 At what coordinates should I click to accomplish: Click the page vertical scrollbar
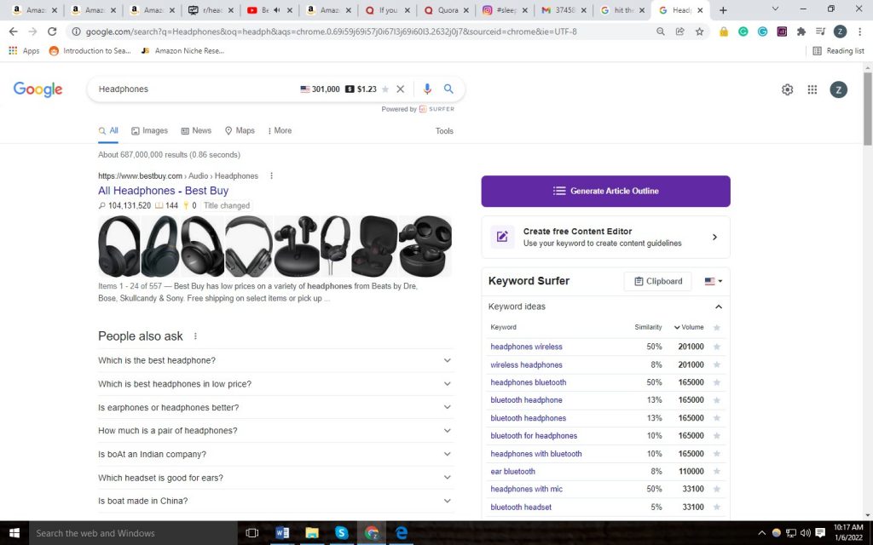coord(868,108)
